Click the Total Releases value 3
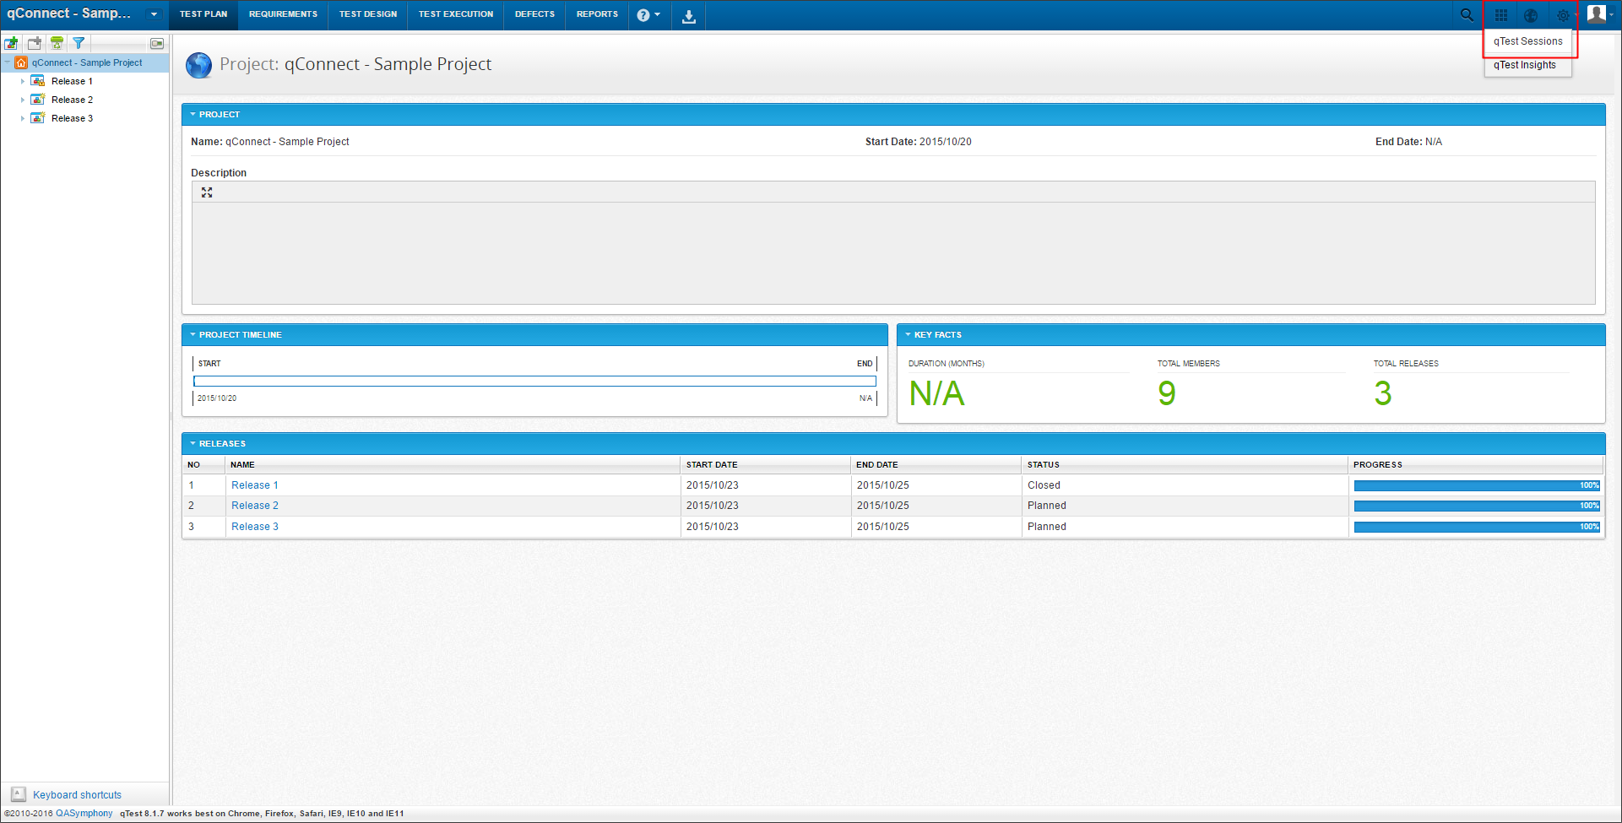Viewport: 1622px width, 823px height. tap(1383, 393)
